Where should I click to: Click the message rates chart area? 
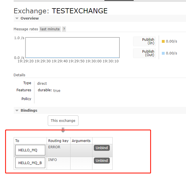(x=72, y=48)
